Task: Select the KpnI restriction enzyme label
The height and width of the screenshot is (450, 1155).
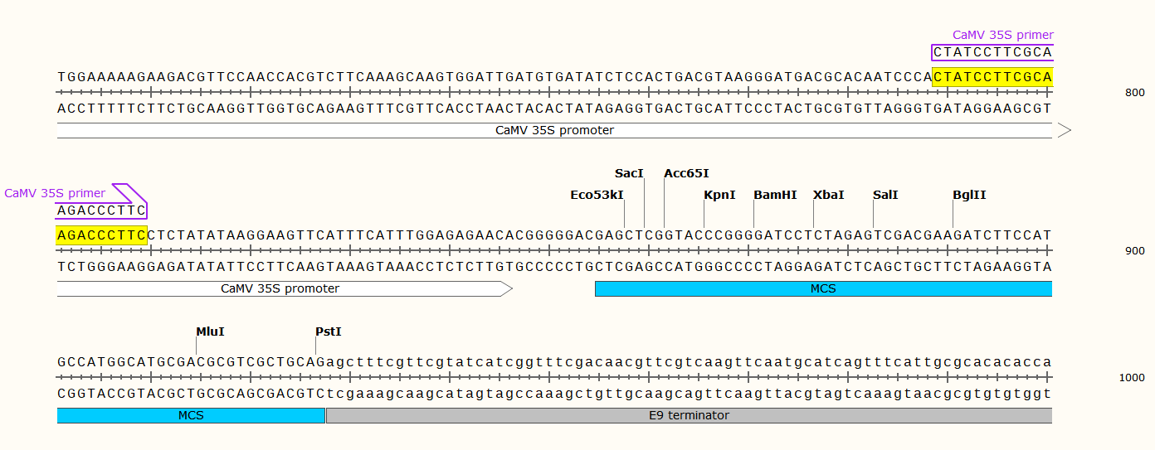Action: pyautogui.click(x=719, y=195)
